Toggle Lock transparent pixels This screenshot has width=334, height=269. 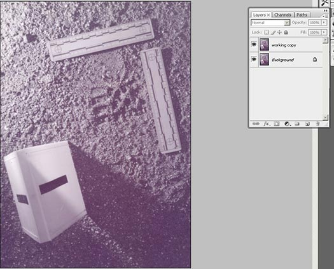(x=267, y=32)
